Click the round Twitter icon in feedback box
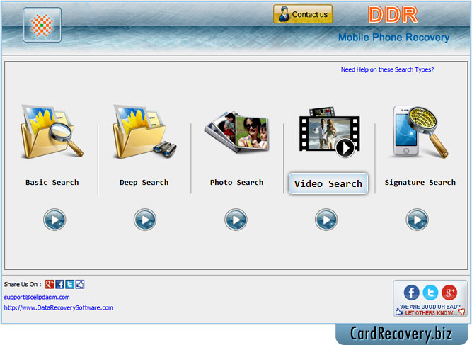 430,293
